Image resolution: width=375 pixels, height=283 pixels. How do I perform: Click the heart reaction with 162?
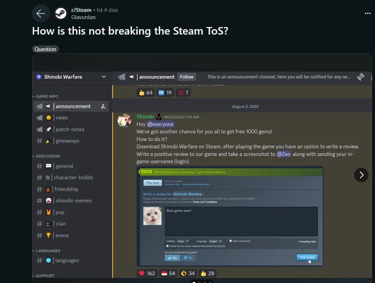pos(147,273)
